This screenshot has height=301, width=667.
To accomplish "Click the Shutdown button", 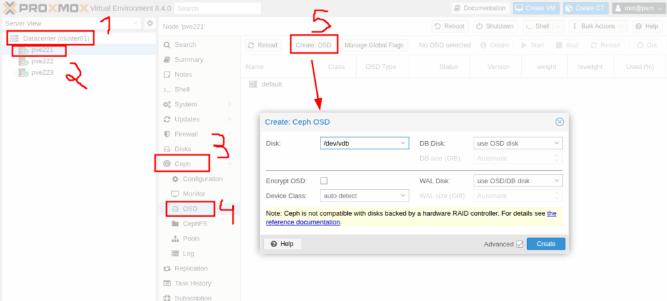I will pyautogui.click(x=495, y=26).
